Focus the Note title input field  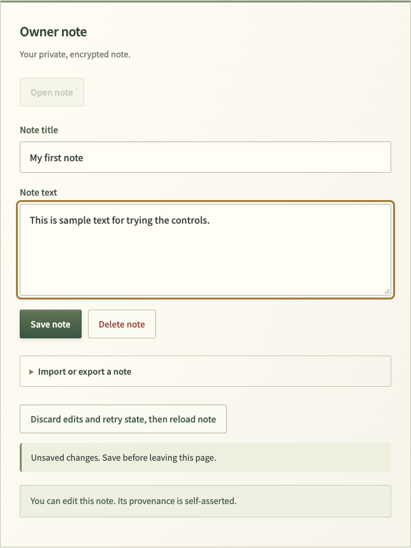click(x=205, y=157)
